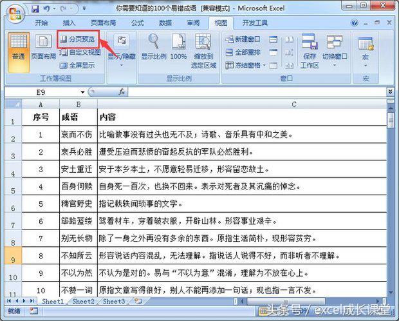Click the synchronous scrolling icon
Image resolution: width=399 pixels, height=321 pixels.
(x=289, y=52)
